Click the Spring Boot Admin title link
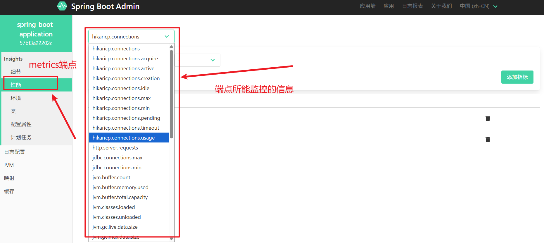544x243 pixels. pos(105,6)
